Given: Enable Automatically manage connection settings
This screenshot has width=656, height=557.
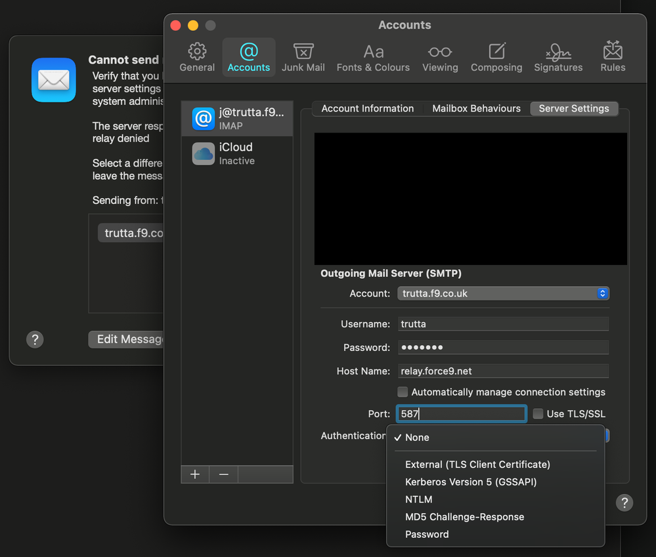Looking at the screenshot, I should (403, 392).
